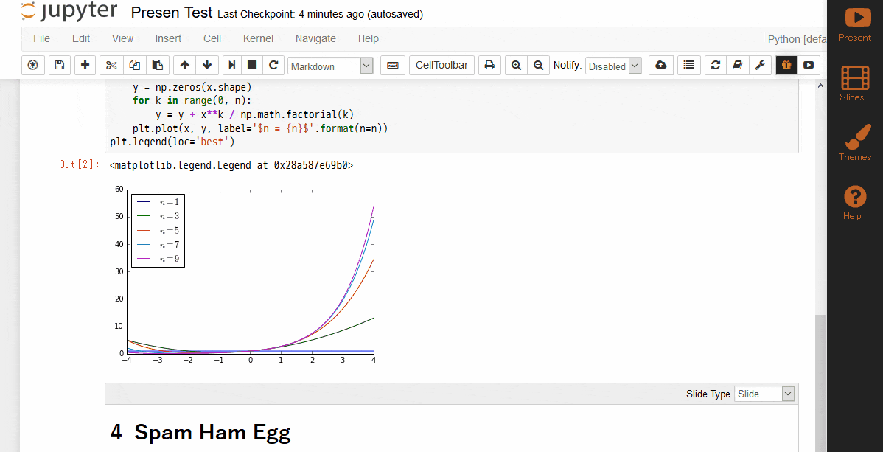Screen dimensions: 883x452
Task: Open the Notify Disabled dropdown
Action: (613, 65)
